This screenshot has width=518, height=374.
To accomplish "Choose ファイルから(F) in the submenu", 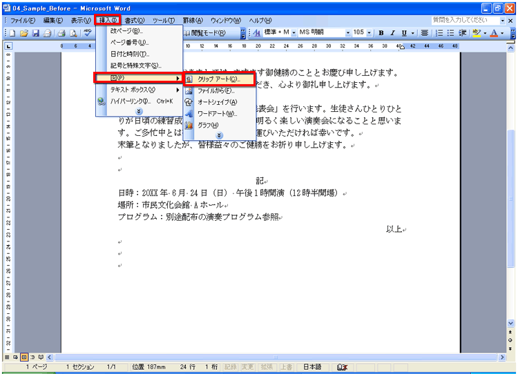I will click(x=220, y=91).
